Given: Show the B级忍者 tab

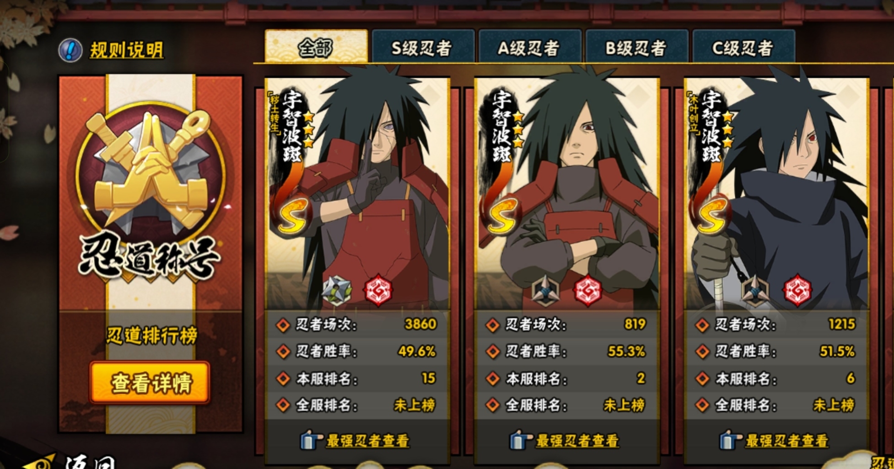Looking at the screenshot, I should [x=636, y=47].
